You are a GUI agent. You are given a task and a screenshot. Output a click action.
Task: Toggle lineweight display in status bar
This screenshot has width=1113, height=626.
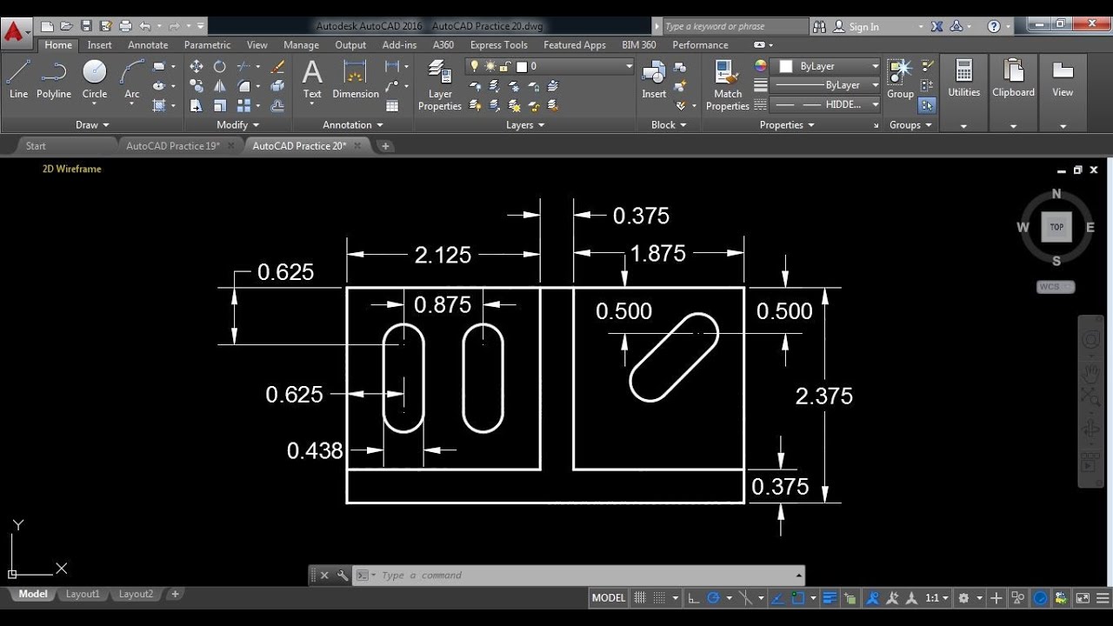[830, 598]
